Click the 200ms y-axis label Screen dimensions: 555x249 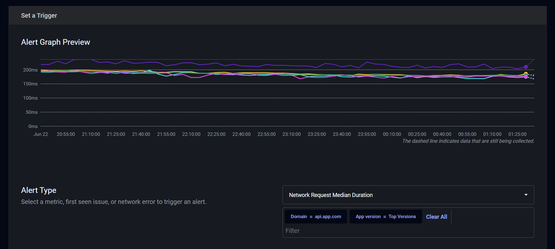pyautogui.click(x=30, y=70)
